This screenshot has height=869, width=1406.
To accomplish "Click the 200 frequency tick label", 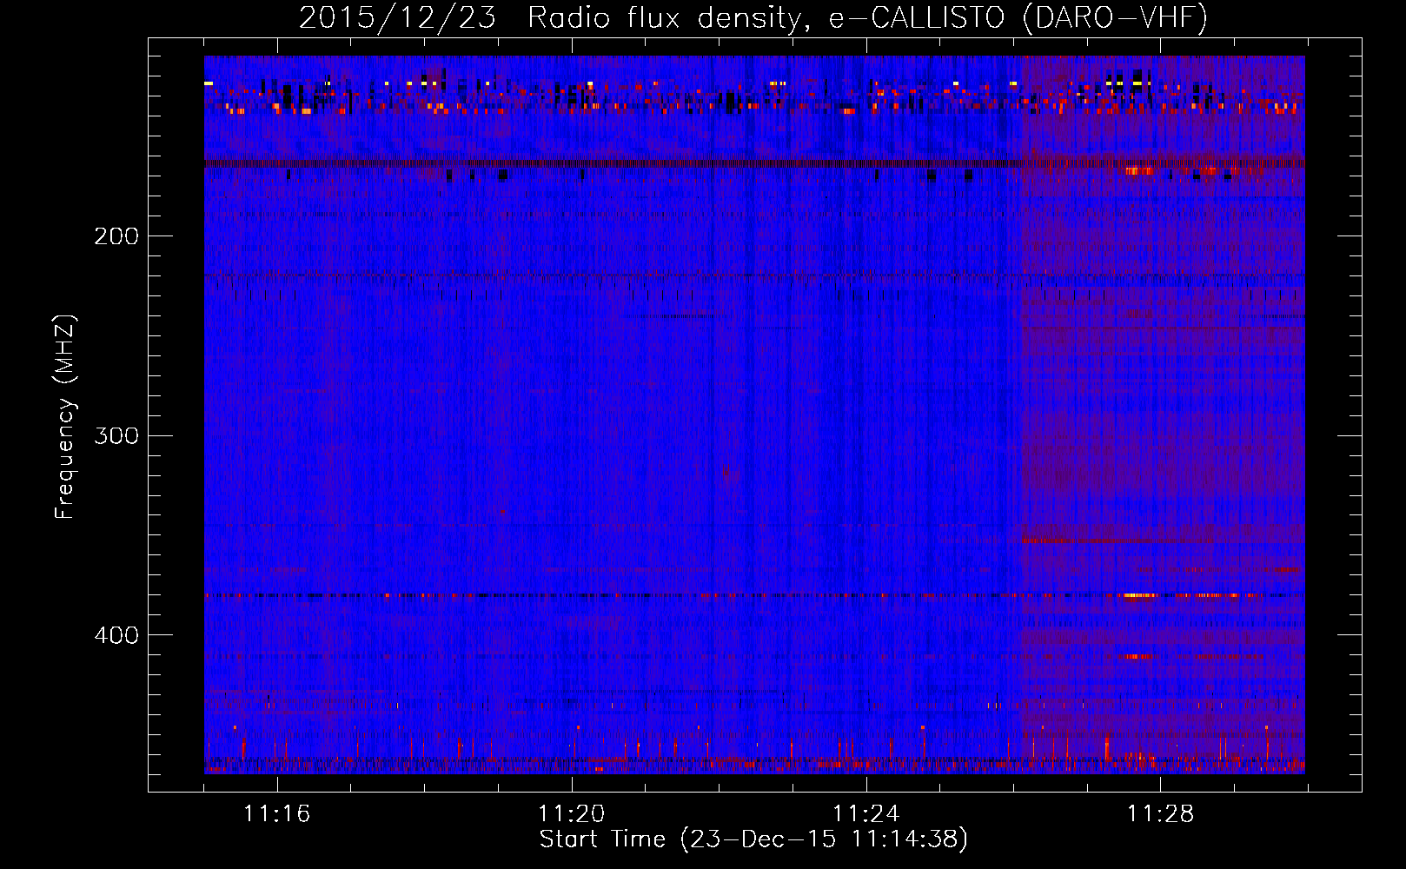I will pyautogui.click(x=116, y=236).
